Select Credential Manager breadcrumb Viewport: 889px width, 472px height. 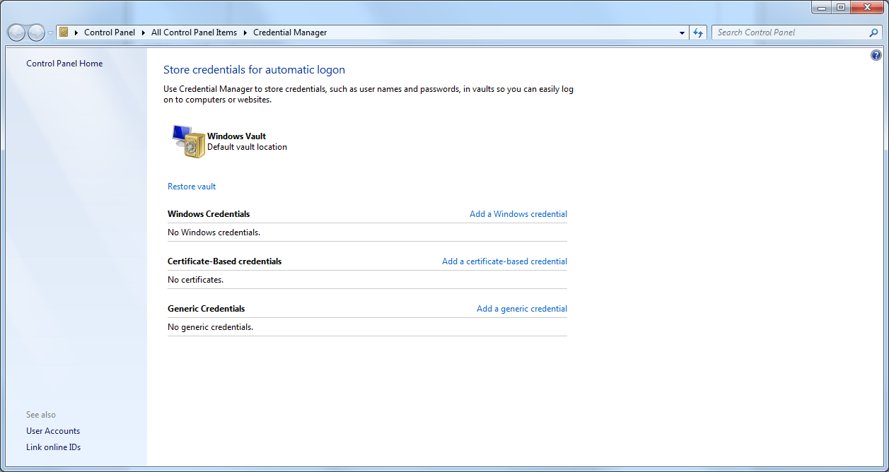click(290, 33)
